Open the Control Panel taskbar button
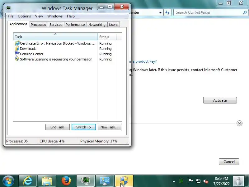Image resolution: width=249 pixels, height=187 pixels. coord(105,181)
